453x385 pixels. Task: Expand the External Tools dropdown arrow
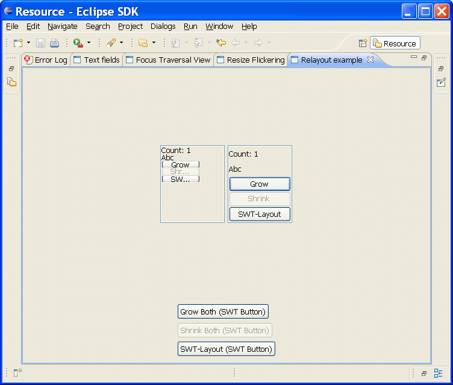(x=121, y=43)
